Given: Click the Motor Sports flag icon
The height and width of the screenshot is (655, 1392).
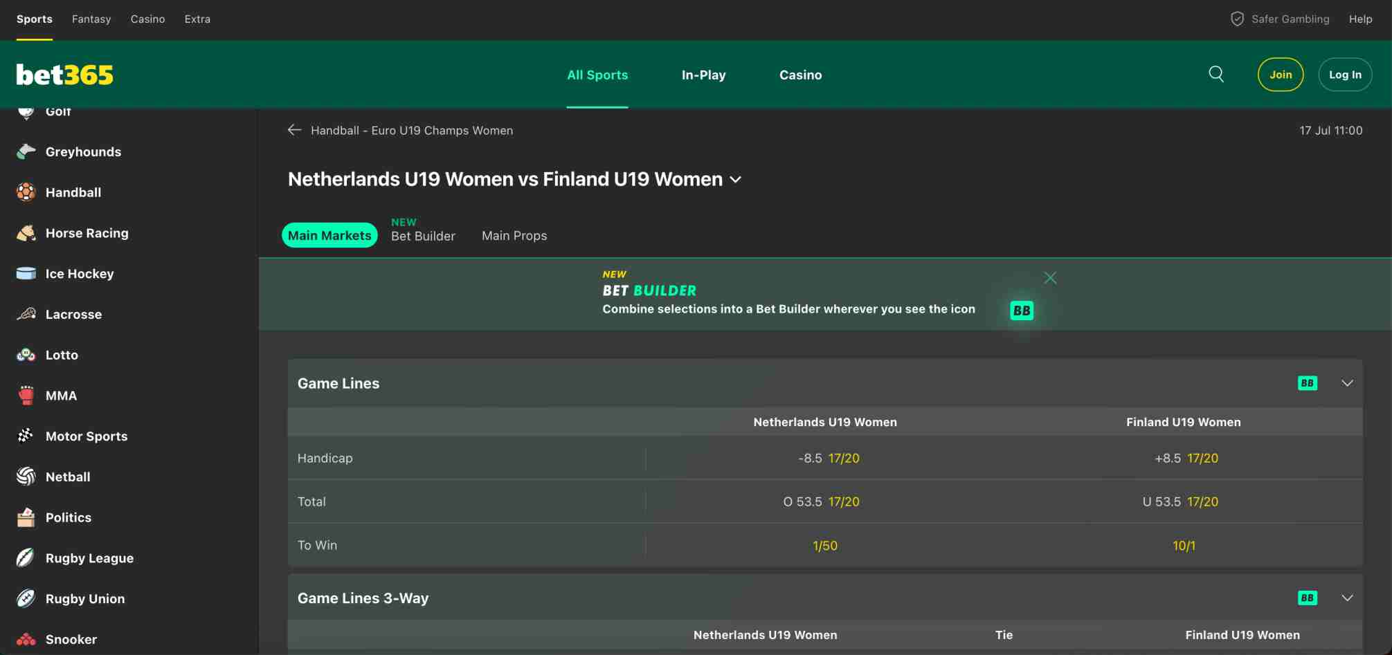Looking at the screenshot, I should point(26,436).
